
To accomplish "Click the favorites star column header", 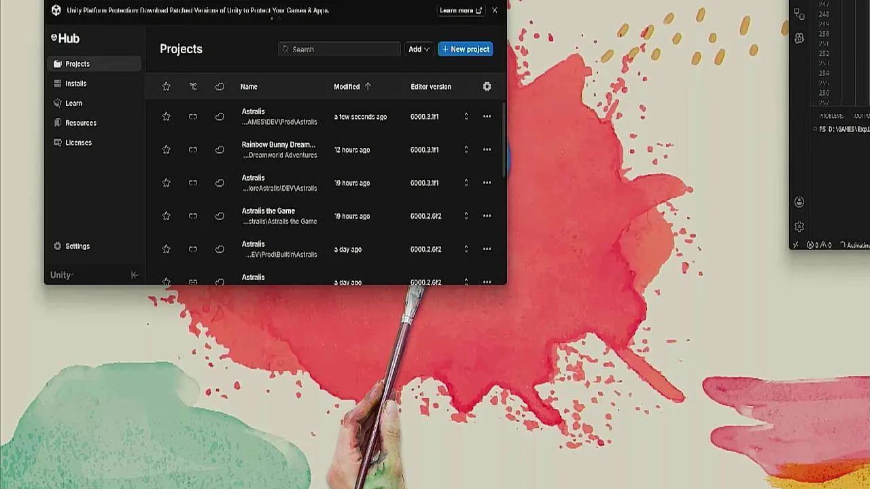I will 166,86.
